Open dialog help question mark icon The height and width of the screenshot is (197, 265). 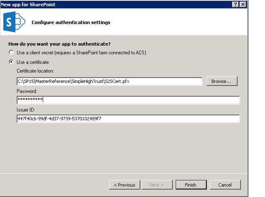click(x=235, y=5)
